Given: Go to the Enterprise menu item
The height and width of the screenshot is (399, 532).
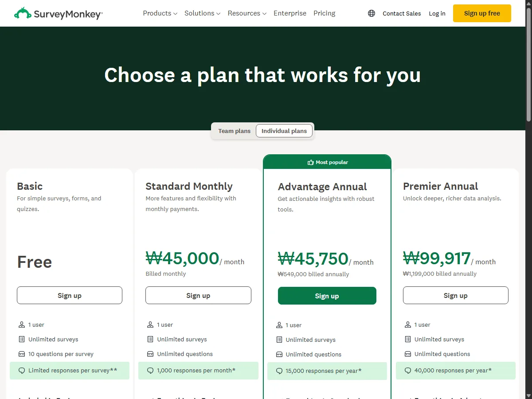Looking at the screenshot, I should tap(290, 13).
